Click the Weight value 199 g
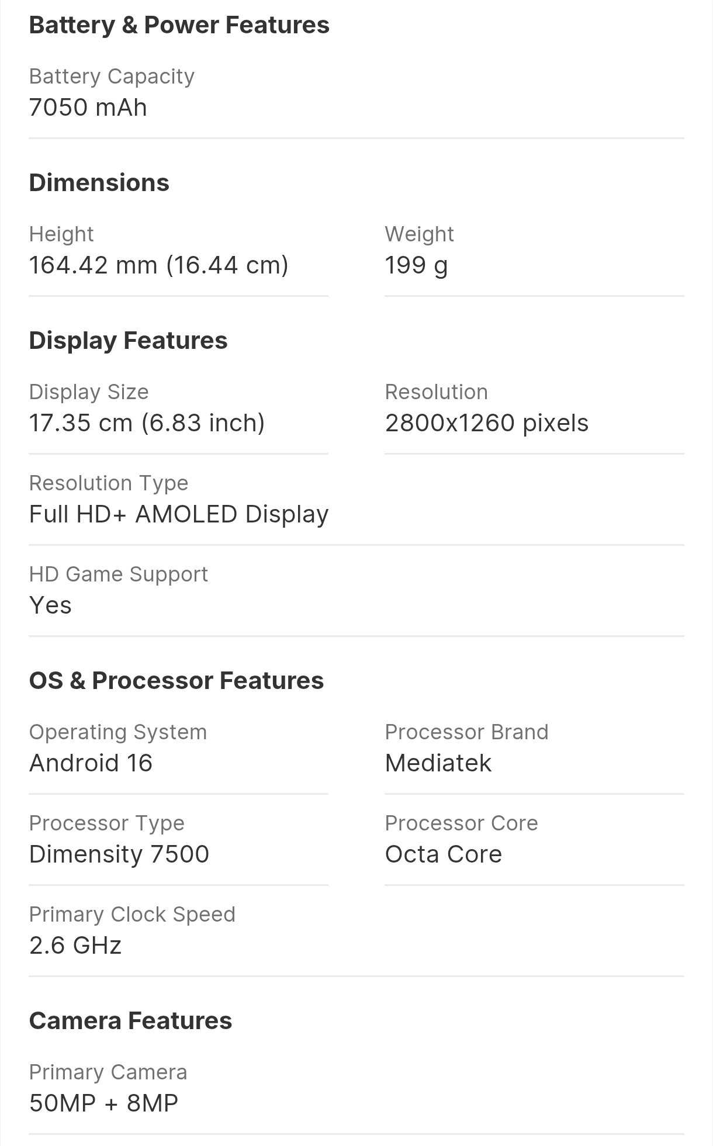The width and height of the screenshot is (713, 1146). pyautogui.click(x=416, y=266)
